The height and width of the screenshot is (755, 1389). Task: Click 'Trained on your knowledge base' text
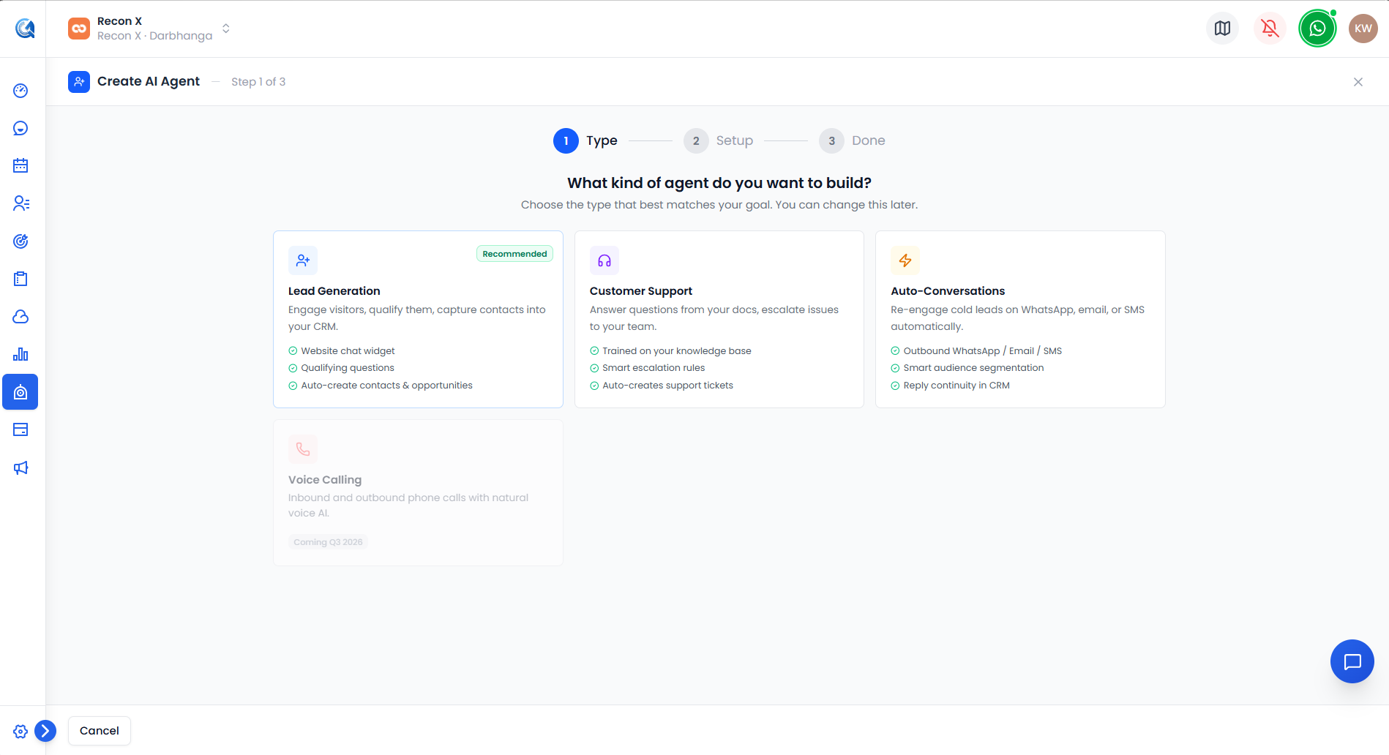[677, 351]
